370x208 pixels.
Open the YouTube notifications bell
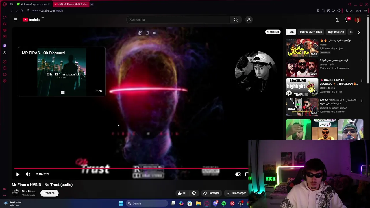347,20
